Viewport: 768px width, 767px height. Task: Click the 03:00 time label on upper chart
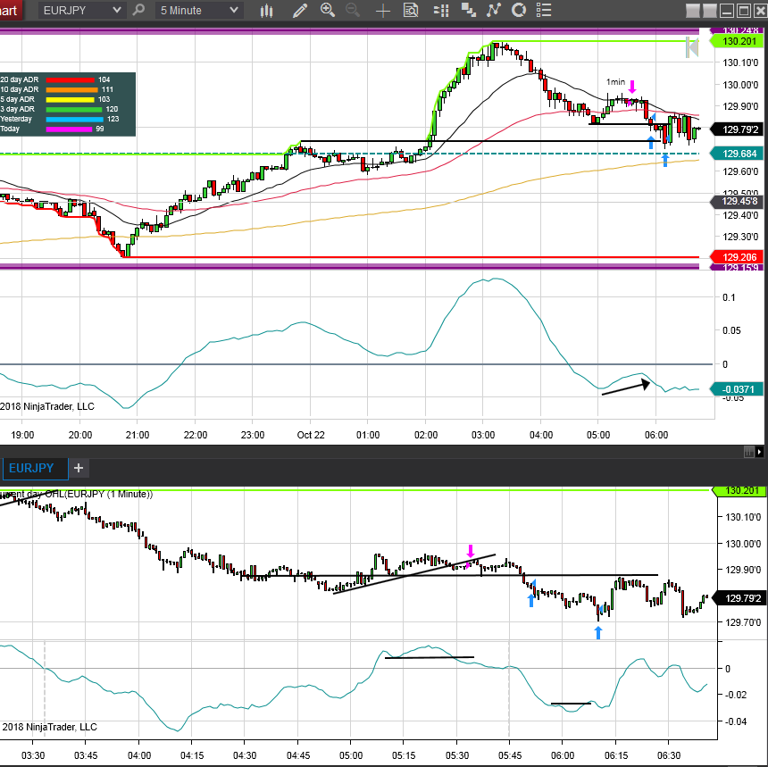tap(483, 435)
